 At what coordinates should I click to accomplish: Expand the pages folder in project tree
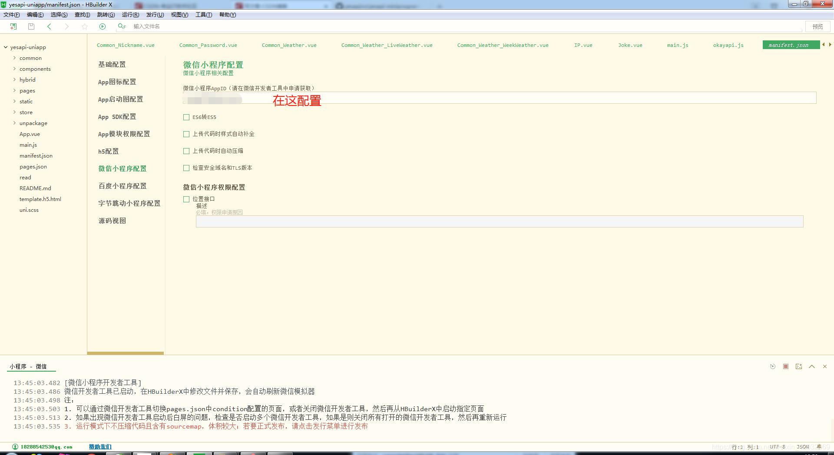pos(14,90)
